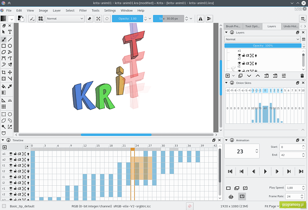Select the Crop tool
308x210 pixels.
4,72
